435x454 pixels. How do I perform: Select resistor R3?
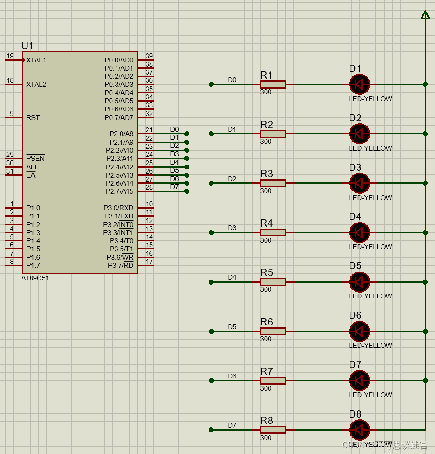[273, 183]
